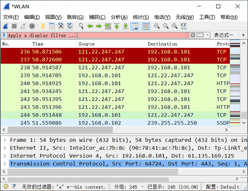Sort packets by Source column header
This screenshot has height=191, width=248.
[111, 44]
